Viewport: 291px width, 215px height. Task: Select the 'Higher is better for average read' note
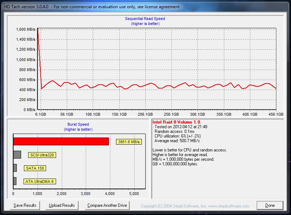pos(180,155)
